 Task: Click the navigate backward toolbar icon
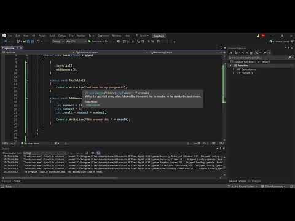[6, 41]
